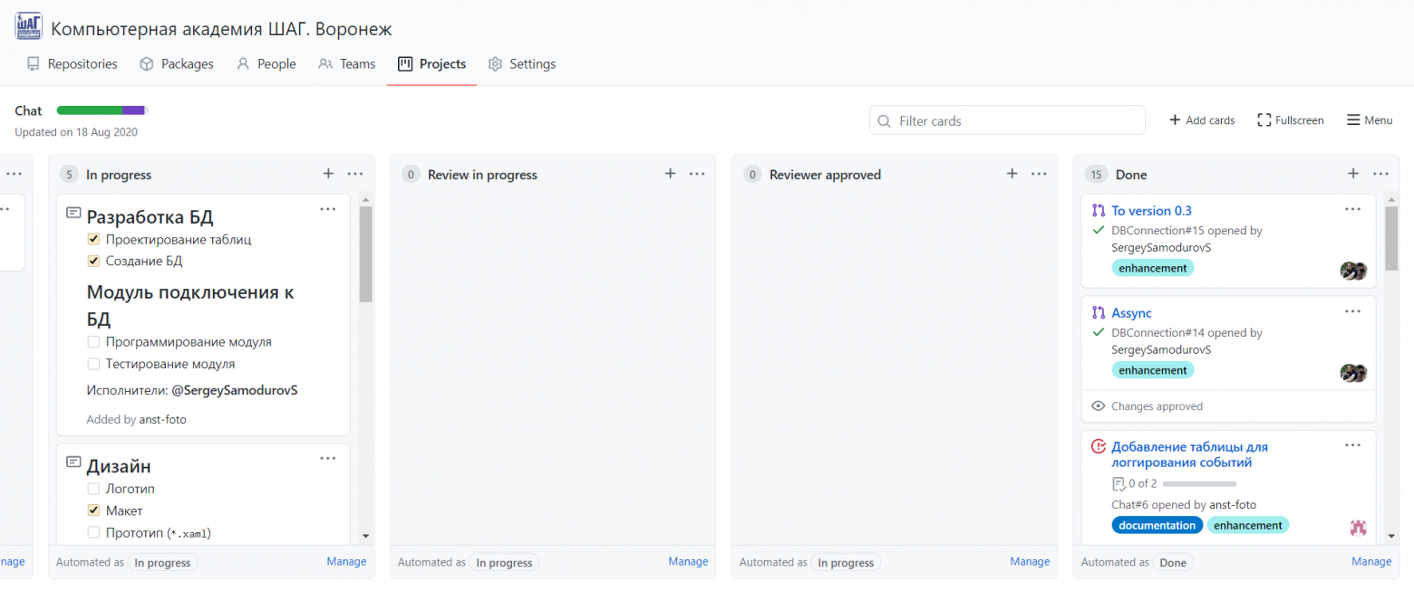Check the Программирование модуля checkbox
Viewport: 1414px width, 591px height.
tap(93, 341)
